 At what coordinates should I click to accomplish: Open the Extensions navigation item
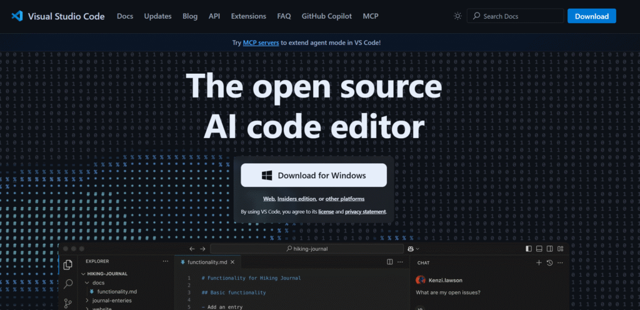(x=249, y=16)
